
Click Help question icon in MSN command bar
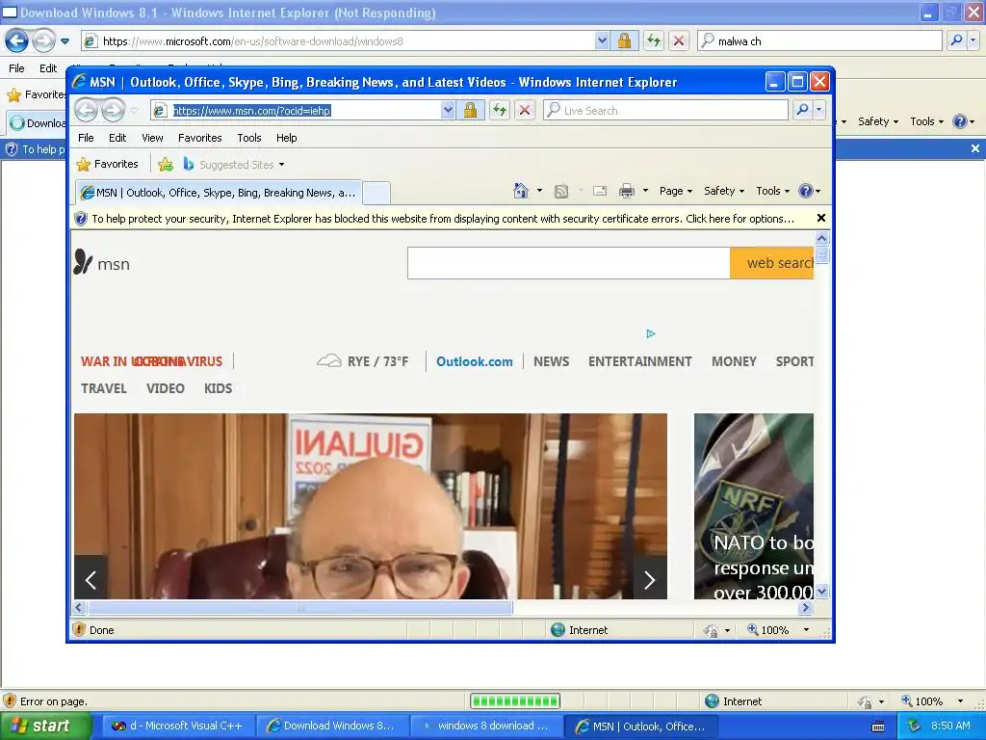(x=806, y=191)
